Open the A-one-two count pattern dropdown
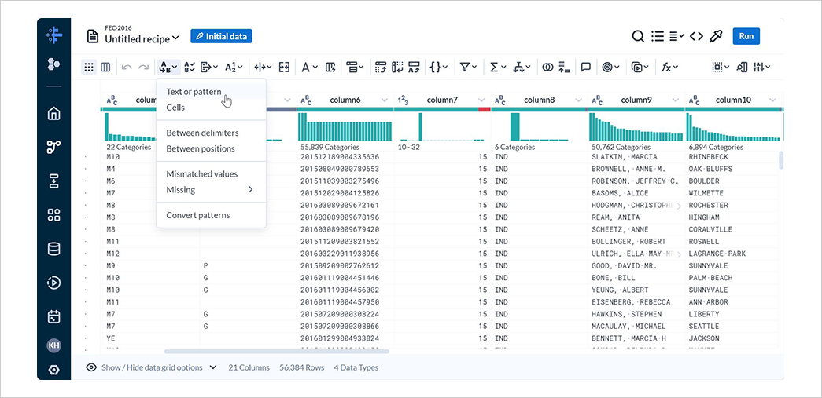This screenshot has width=822, height=398. [x=234, y=67]
